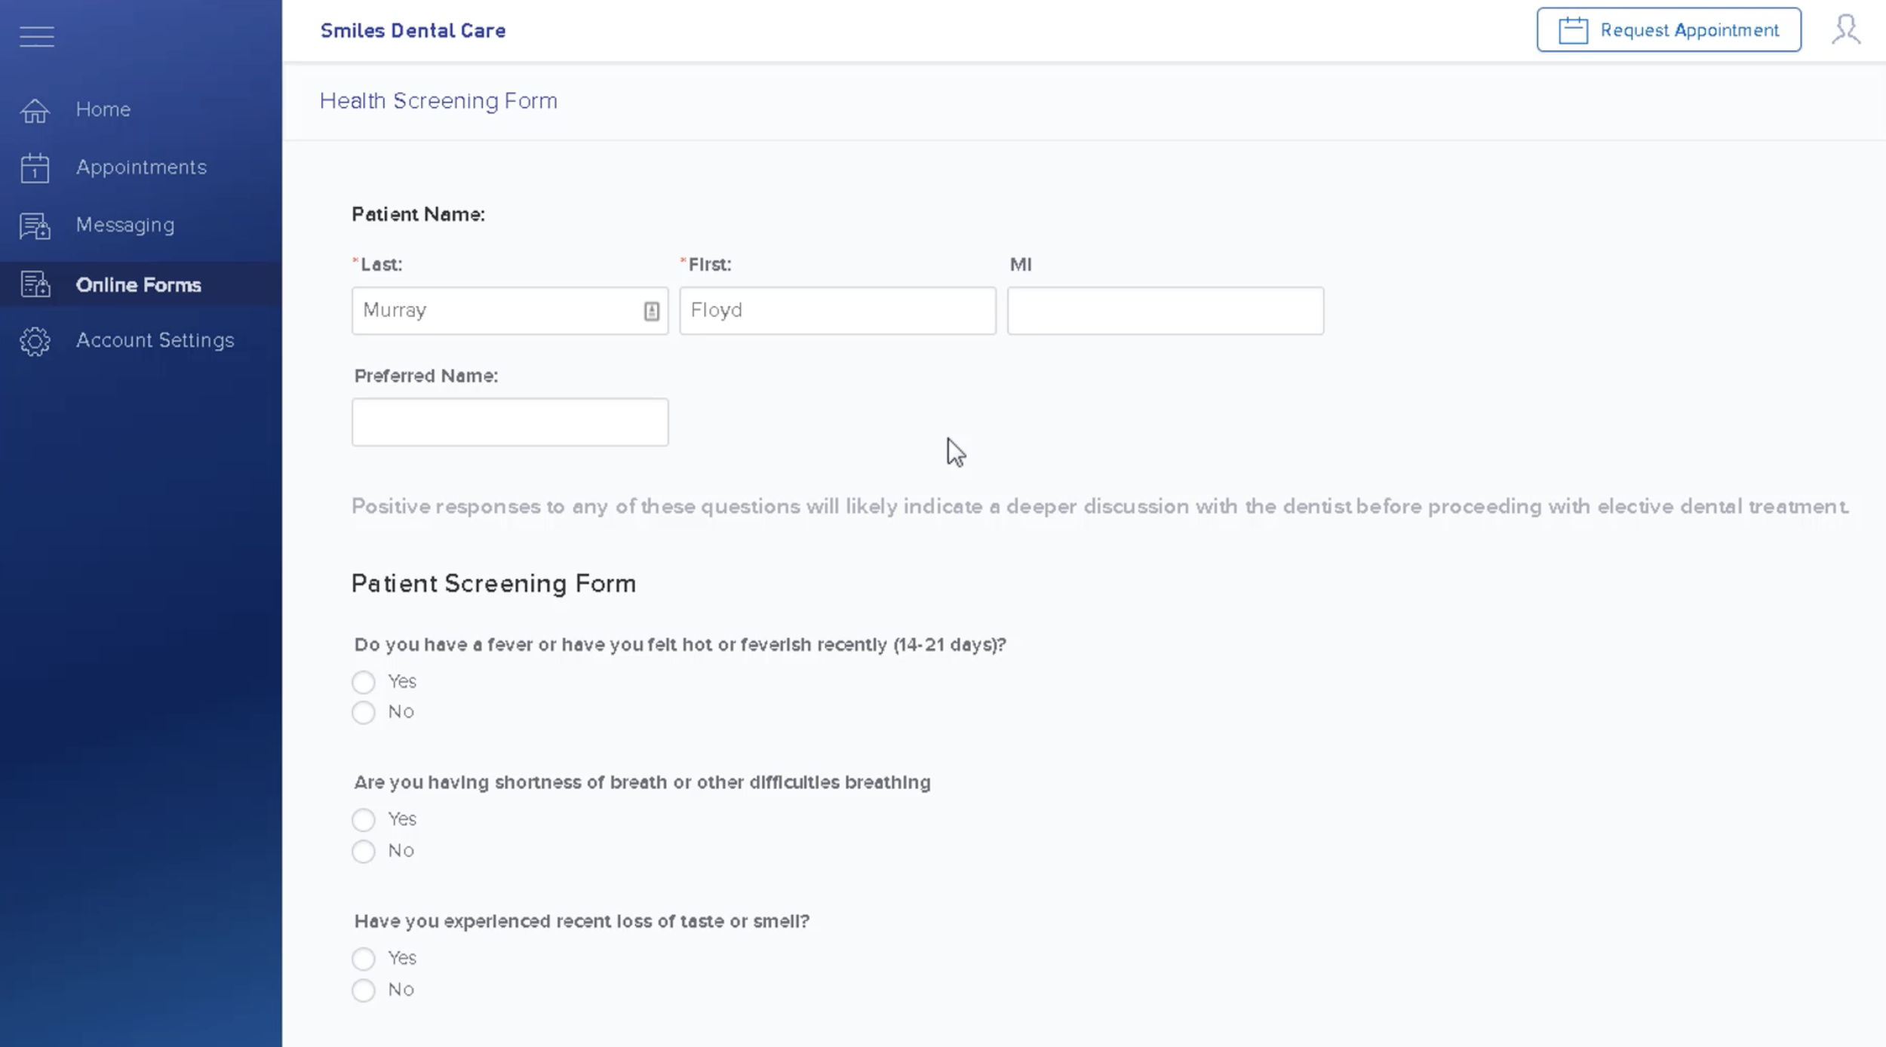Select No for the shortness of breath question
The width and height of the screenshot is (1886, 1047).
coord(363,851)
